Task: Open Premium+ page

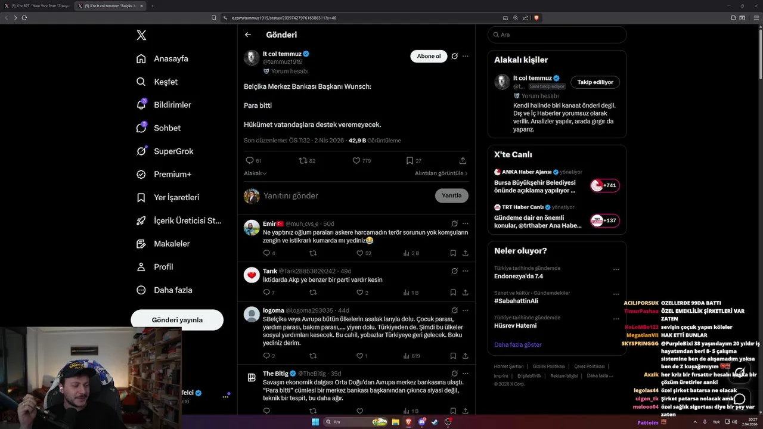Action: pos(163,175)
